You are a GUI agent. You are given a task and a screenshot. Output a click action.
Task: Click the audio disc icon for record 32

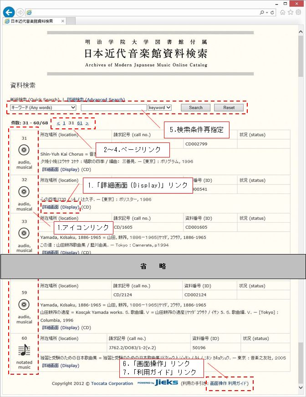pyautogui.click(x=24, y=192)
